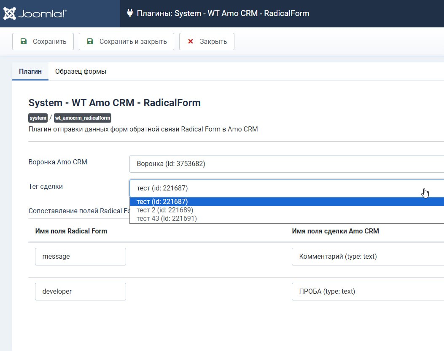Click the Сопоставление полей Radical label
Screen dimensions: 444x351
coord(79,211)
